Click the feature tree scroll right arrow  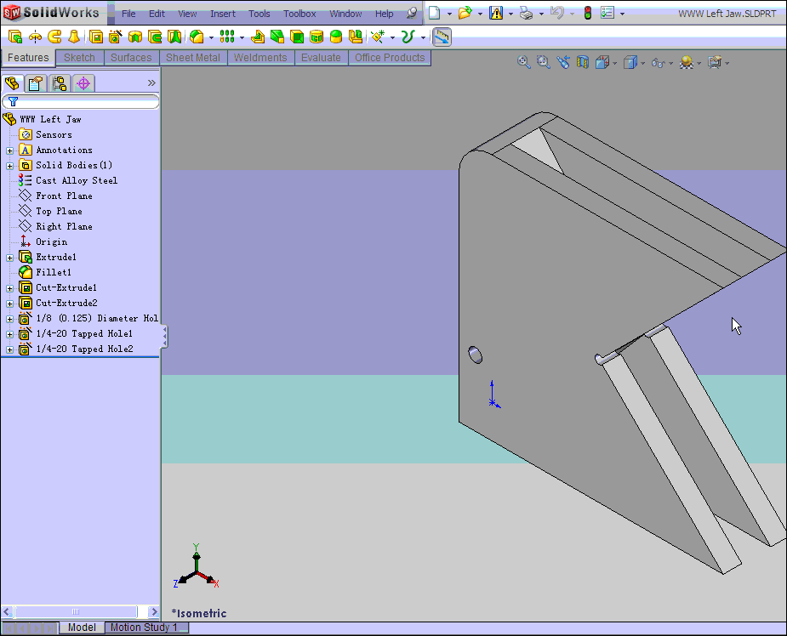pyautogui.click(x=154, y=612)
